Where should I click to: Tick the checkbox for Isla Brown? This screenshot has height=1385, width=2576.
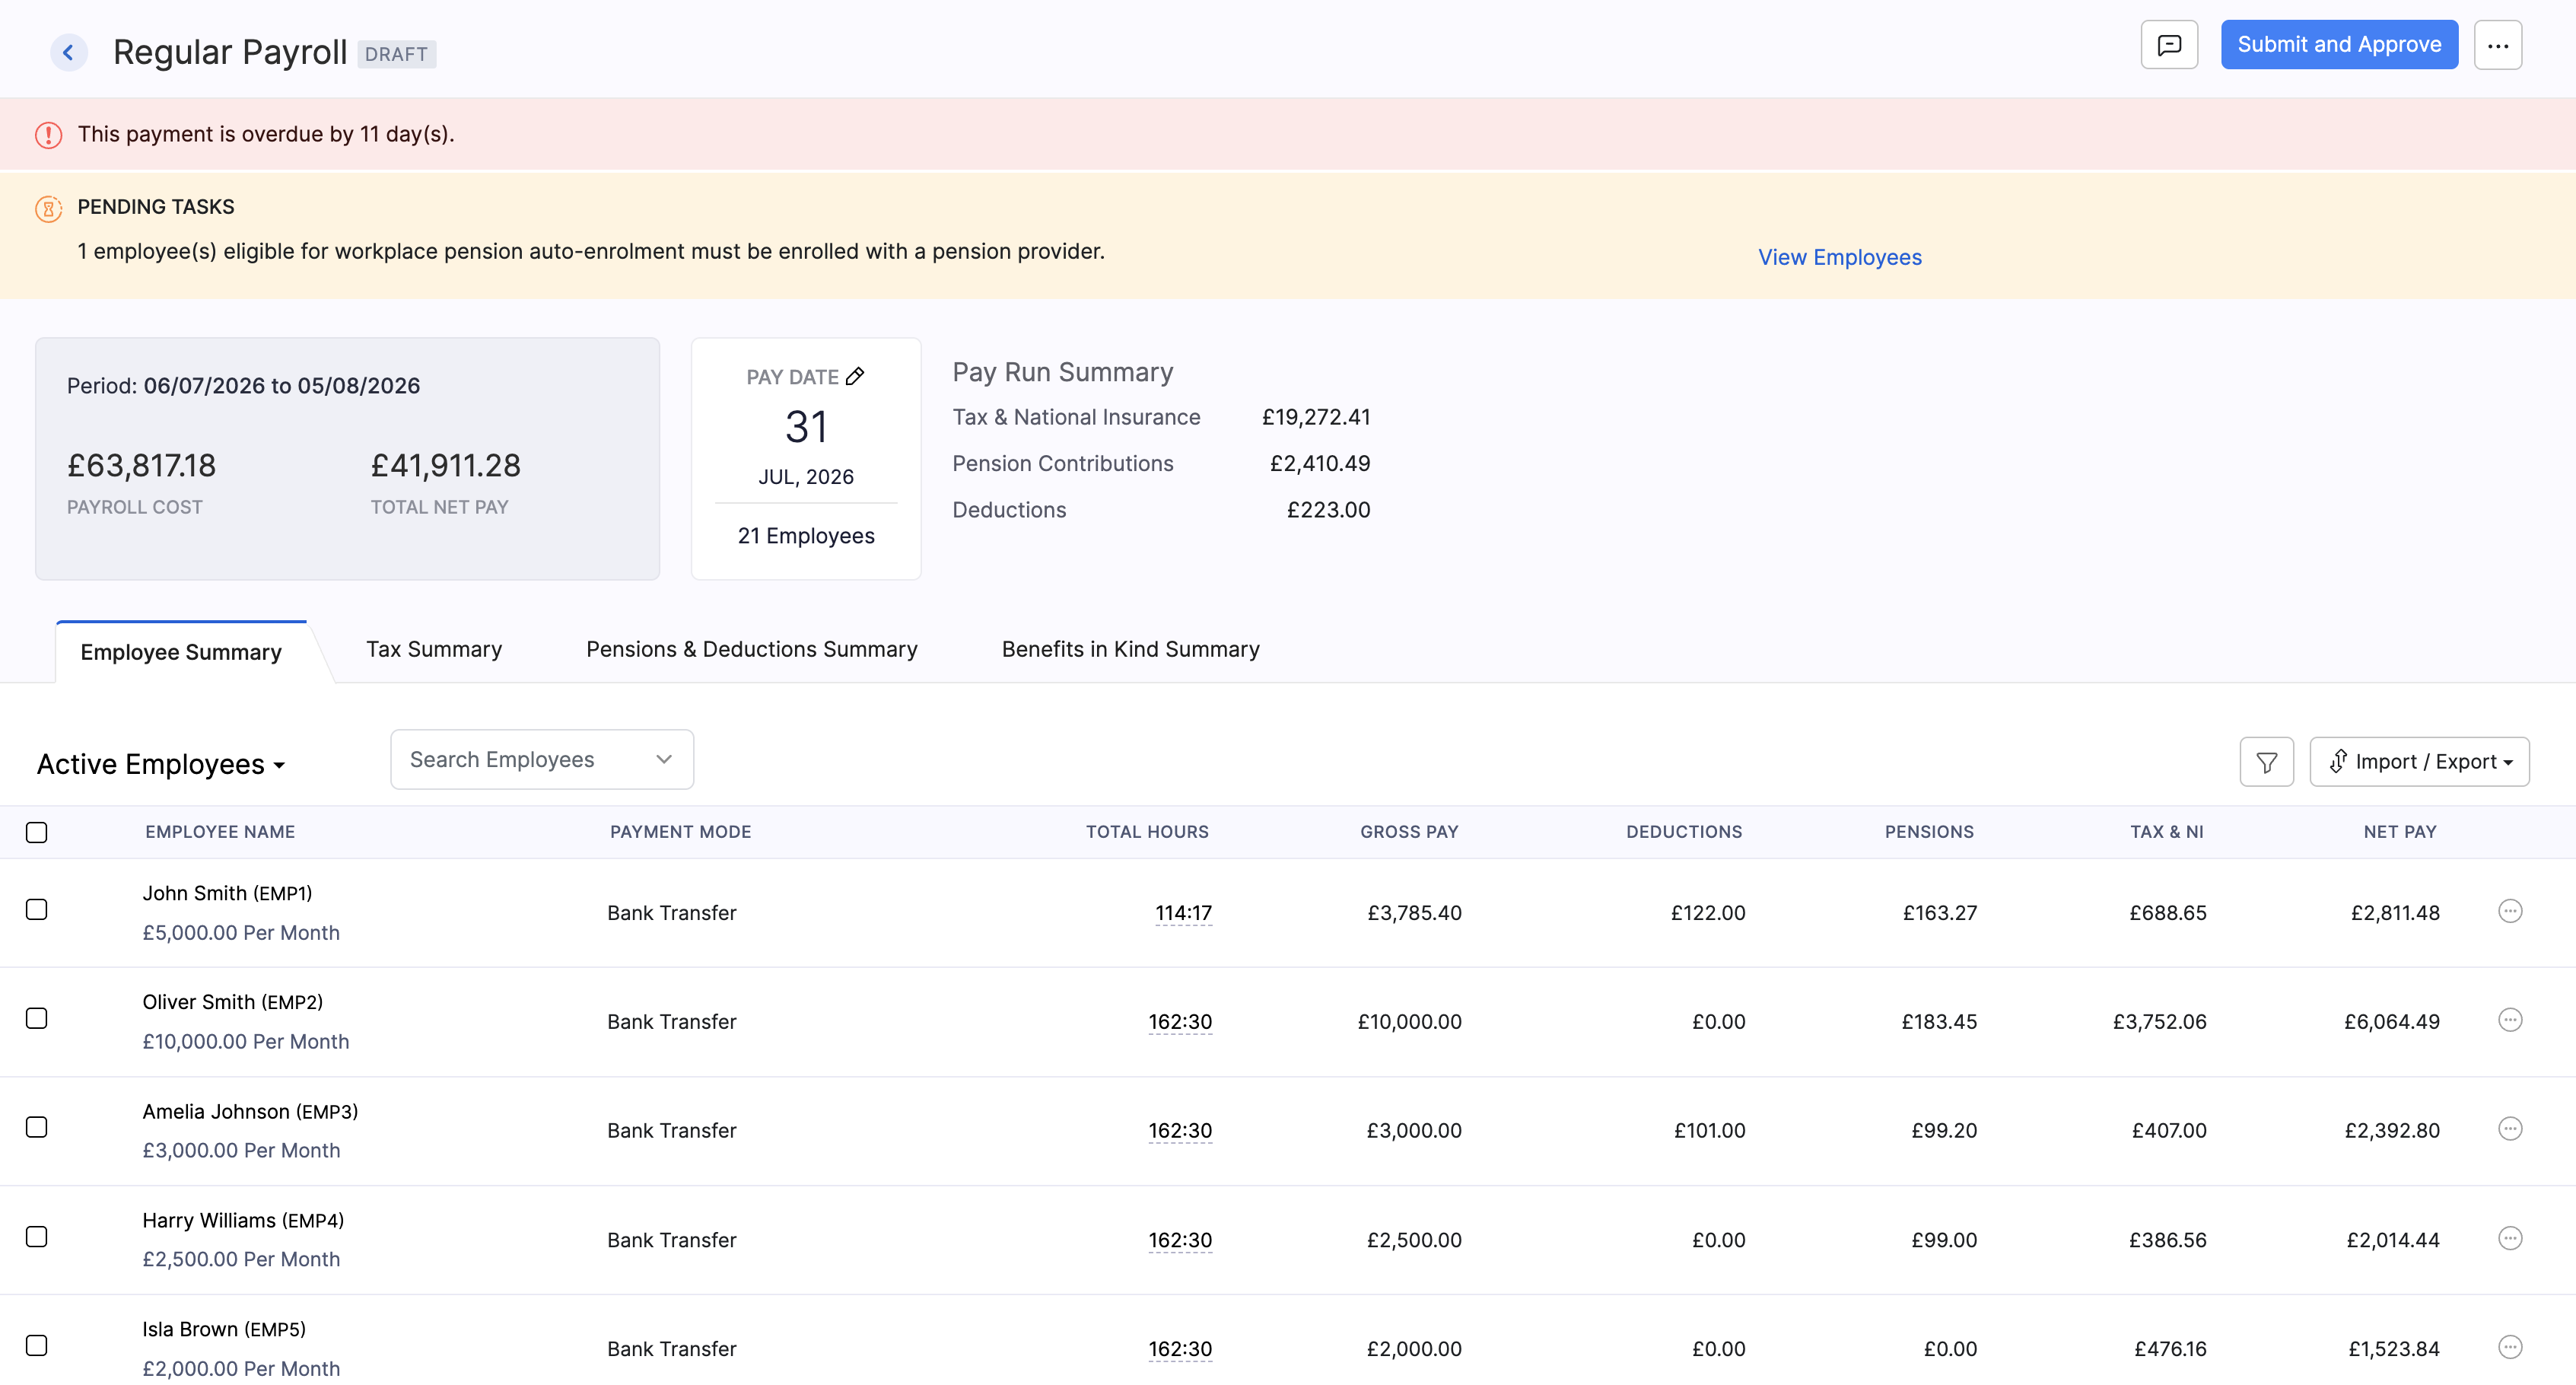coord(37,1345)
